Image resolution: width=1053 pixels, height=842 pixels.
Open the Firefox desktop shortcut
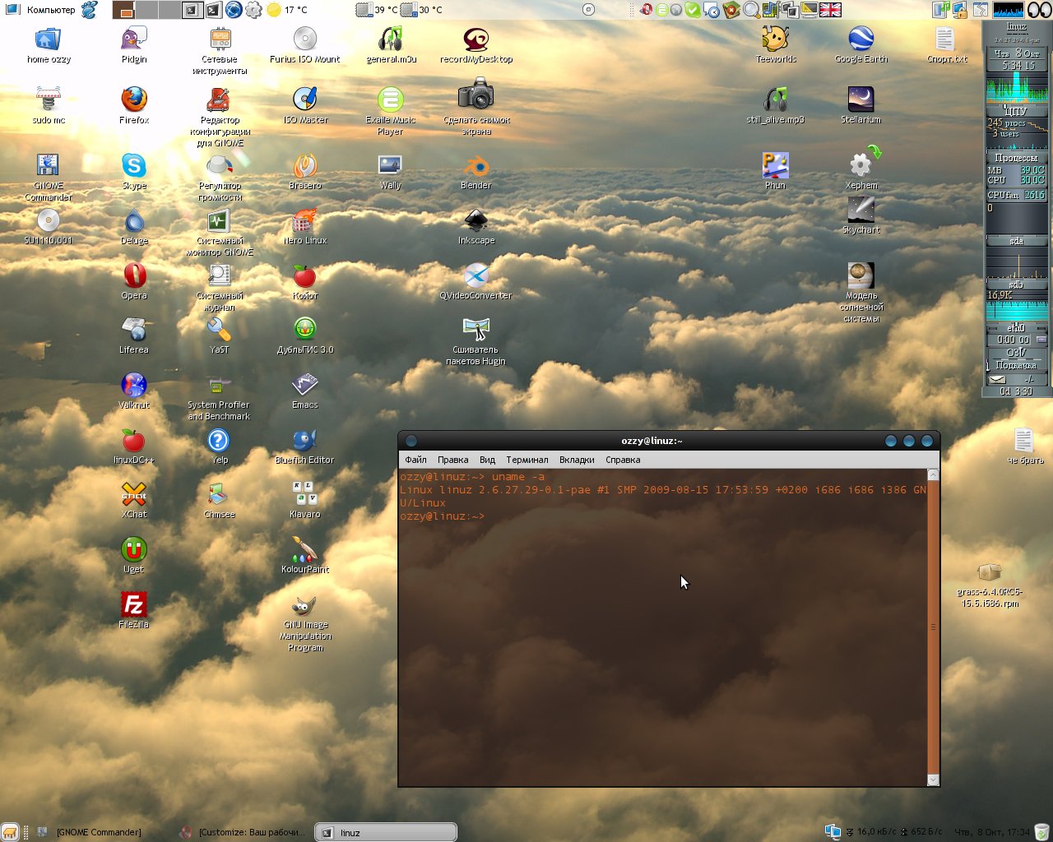pyautogui.click(x=134, y=100)
